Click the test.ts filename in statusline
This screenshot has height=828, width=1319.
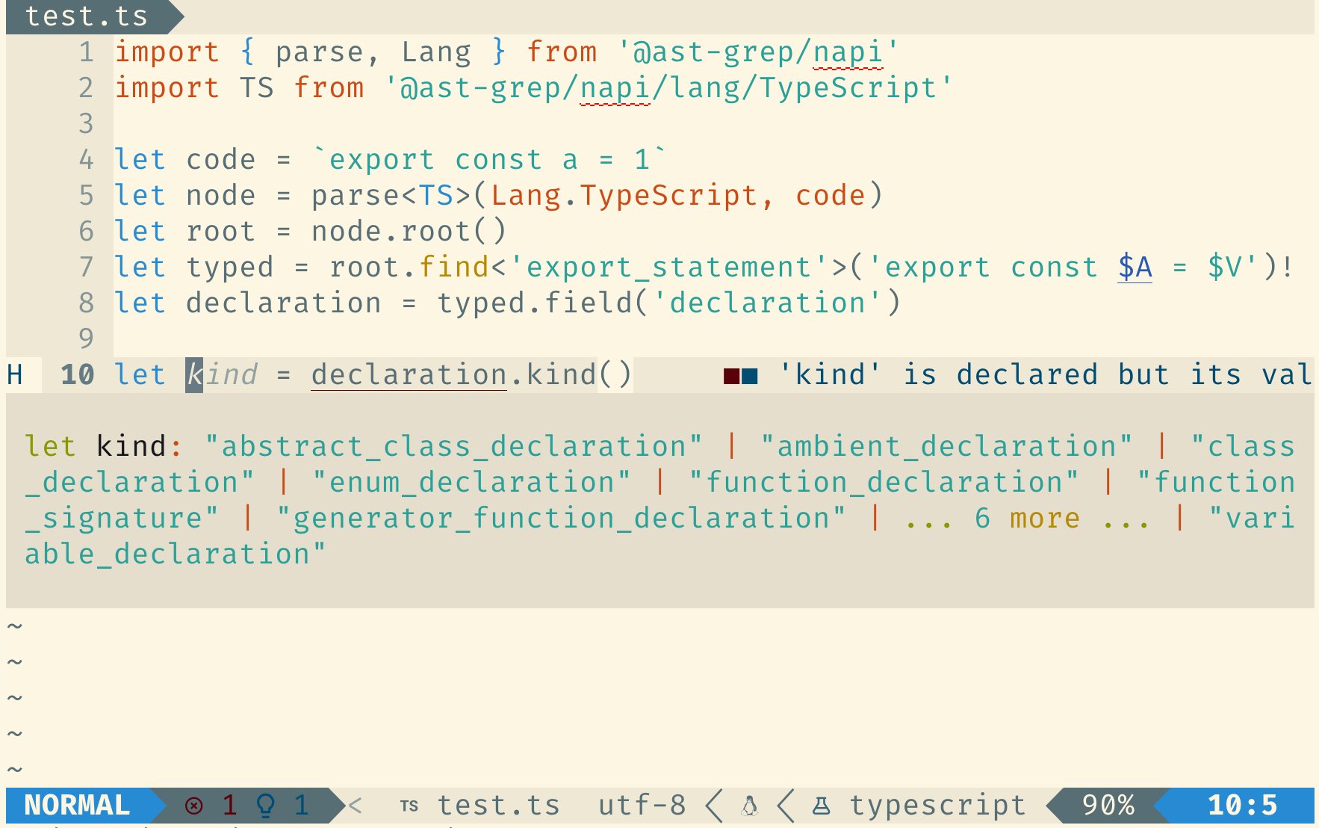click(498, 806)
